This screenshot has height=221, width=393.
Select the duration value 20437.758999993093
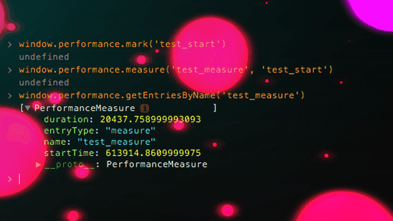(x=150, y=119)
